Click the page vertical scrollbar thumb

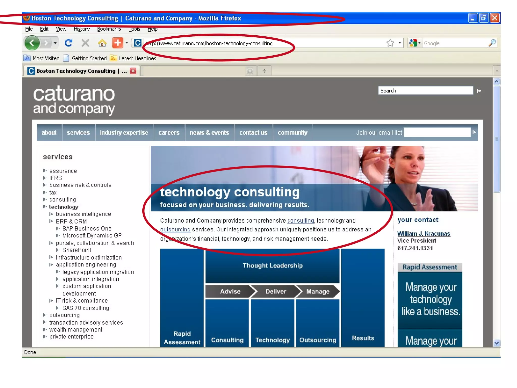coord(497,139)
